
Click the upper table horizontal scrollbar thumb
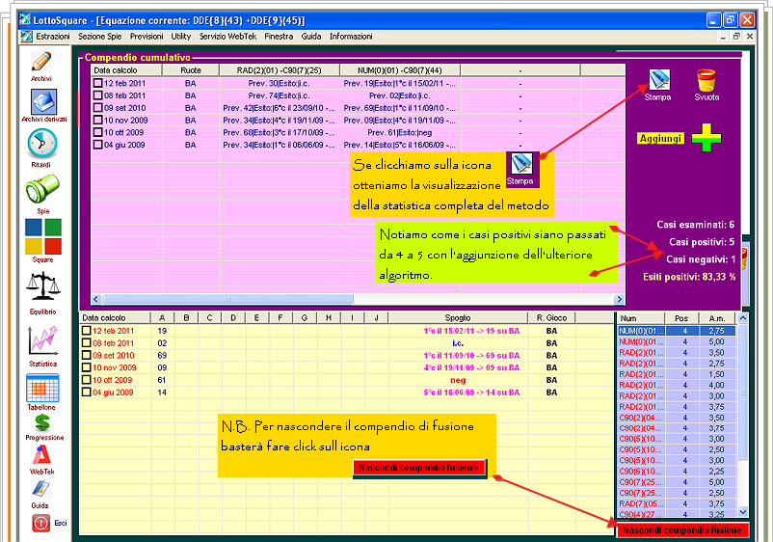227,299
